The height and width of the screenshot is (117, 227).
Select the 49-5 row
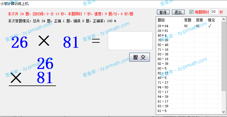pyautogui.click(x=189, y=78)
